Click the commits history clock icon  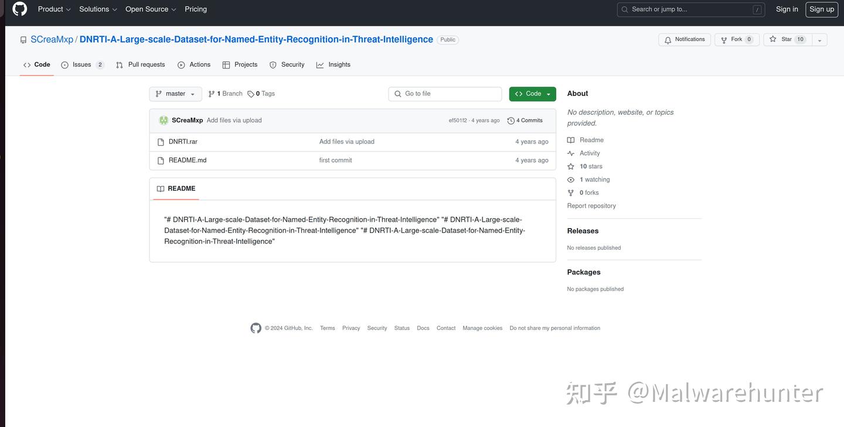(511, 120)
